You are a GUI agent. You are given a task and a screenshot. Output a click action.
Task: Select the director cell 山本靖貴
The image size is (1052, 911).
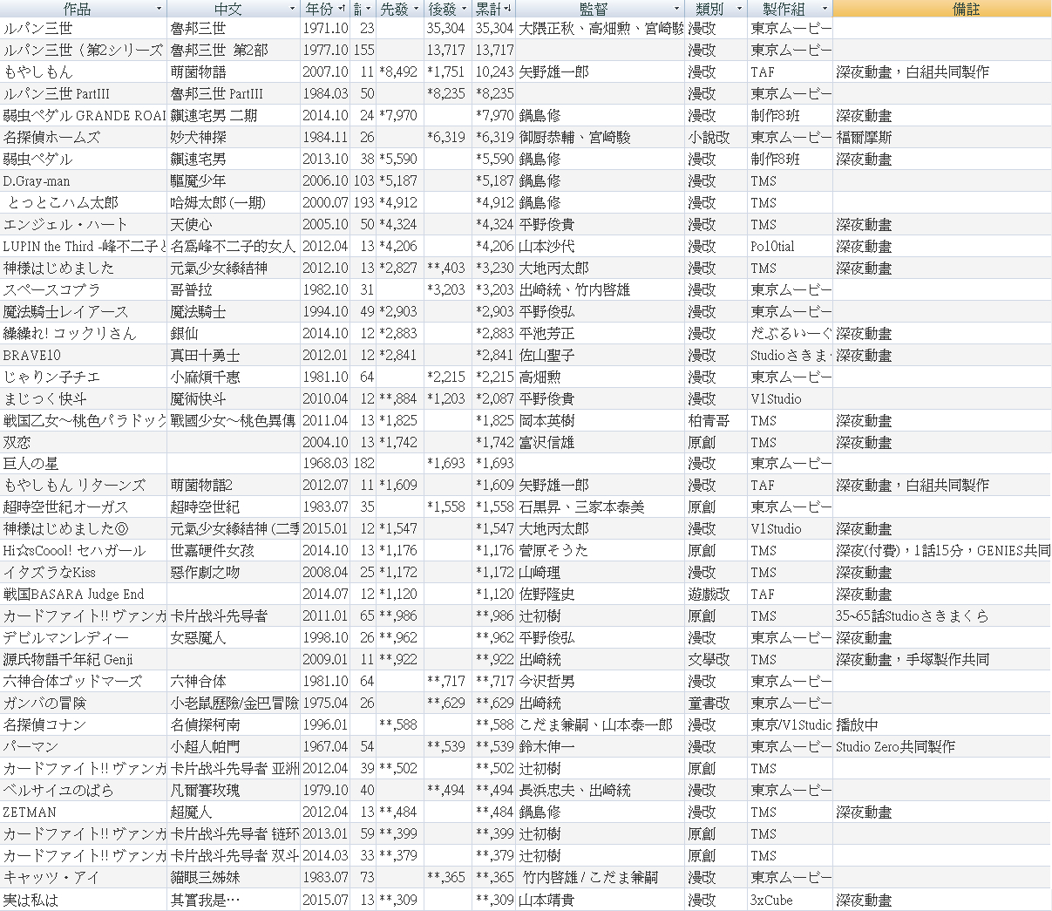601,899
